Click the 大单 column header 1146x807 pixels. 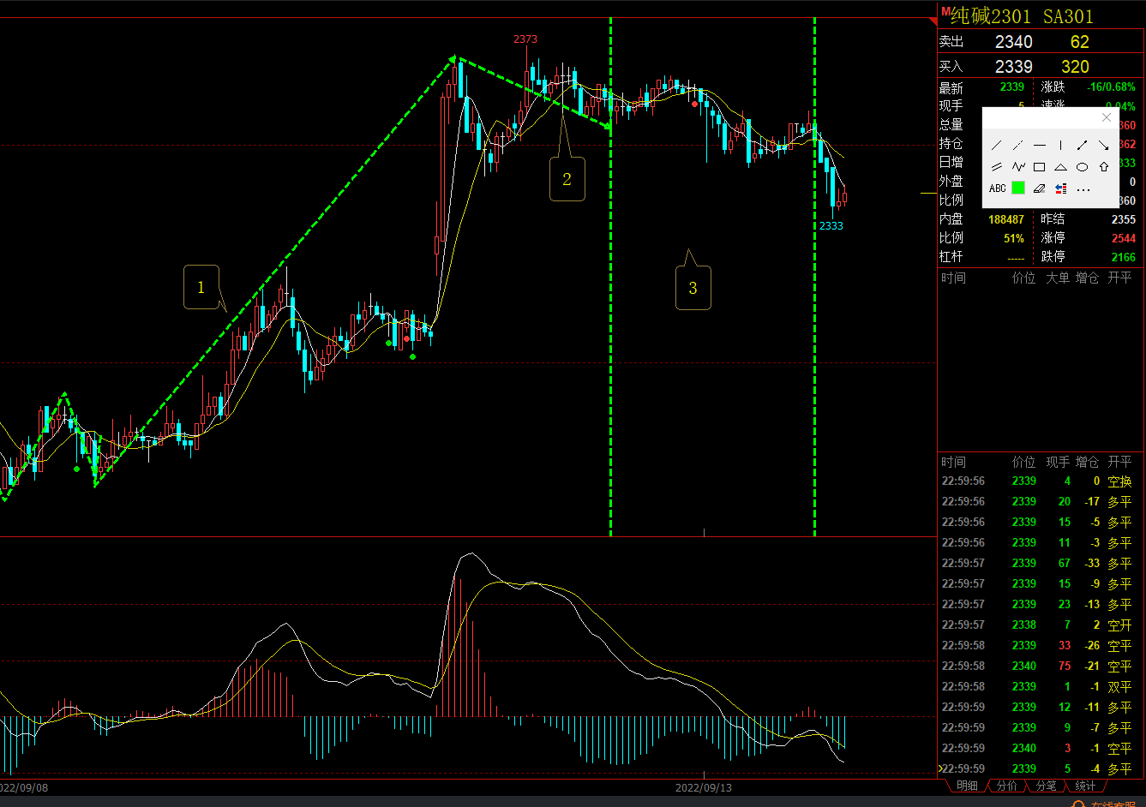(1058, 278)
